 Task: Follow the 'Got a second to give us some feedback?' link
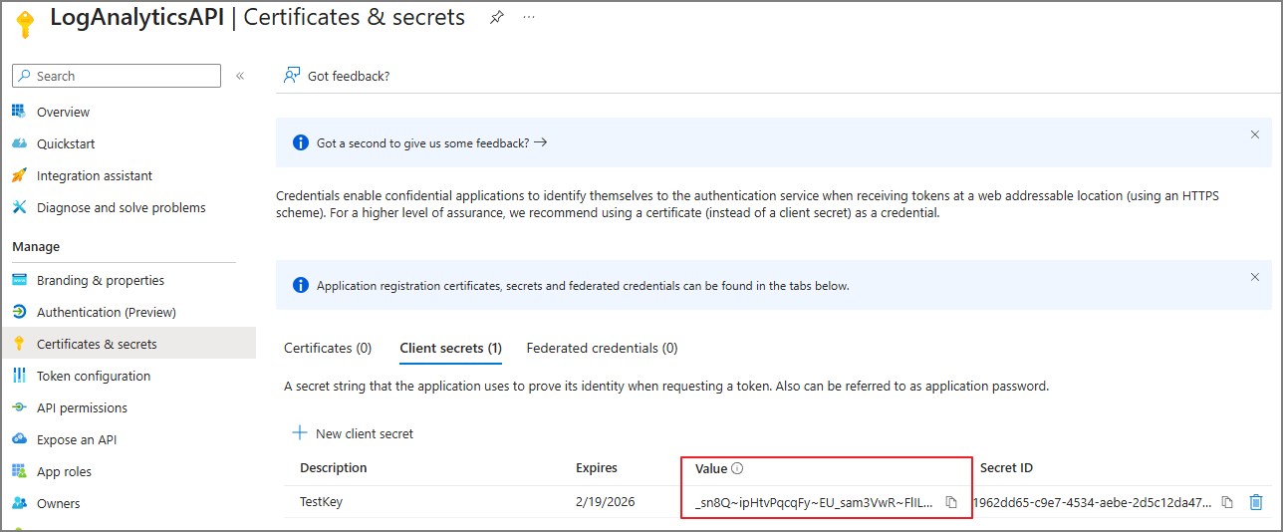click(x=431, y=142)
